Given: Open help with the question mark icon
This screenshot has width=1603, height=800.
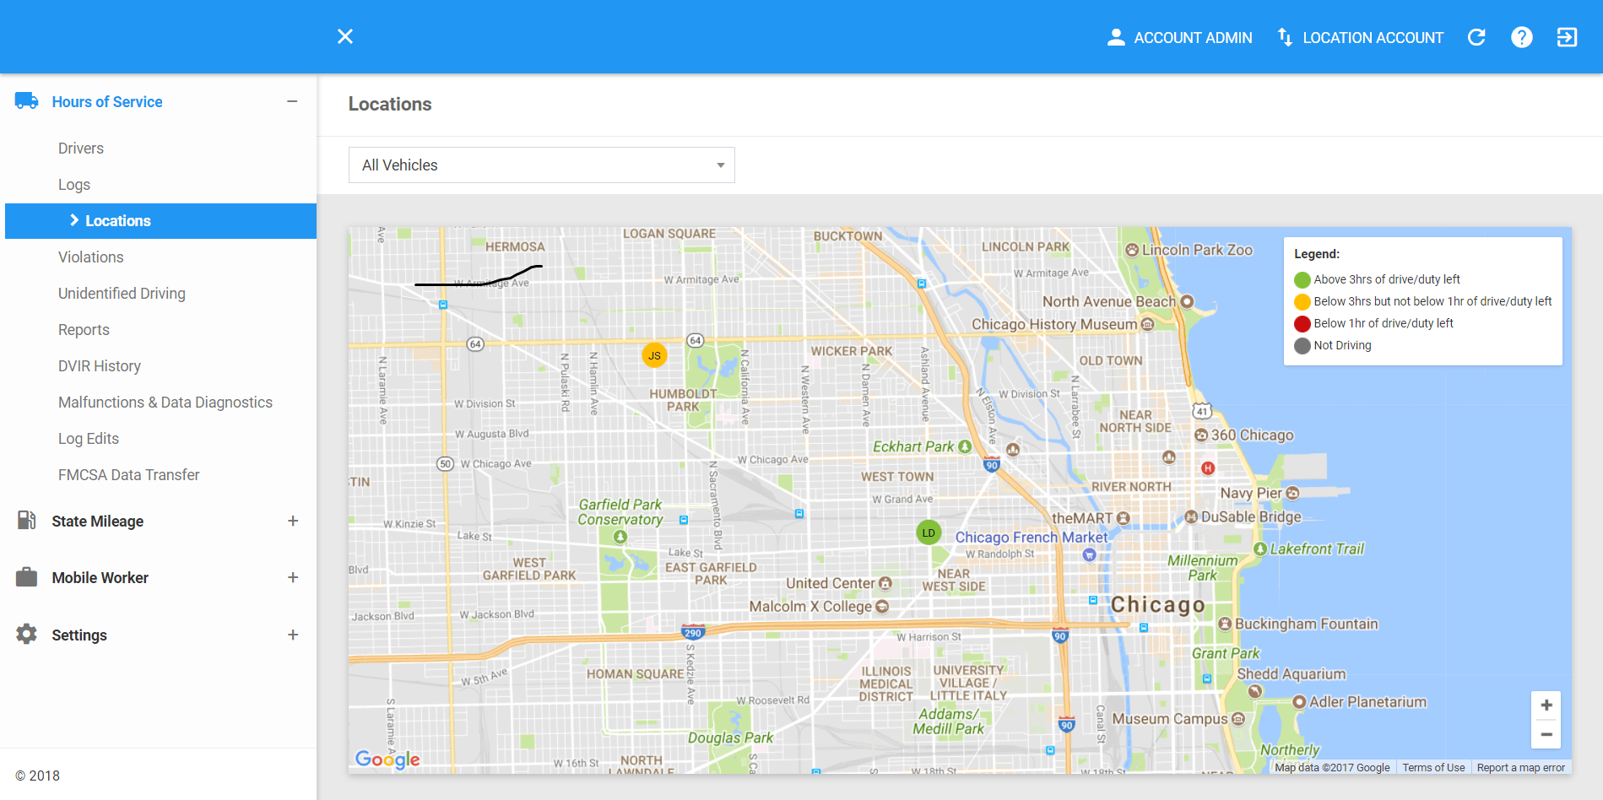Looking at the screenshot, I should tap(1522, 37).
